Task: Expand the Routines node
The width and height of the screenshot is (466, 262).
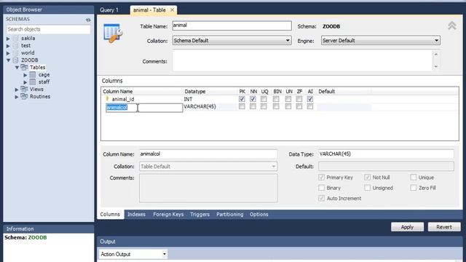Action: (x=17, y=97)
